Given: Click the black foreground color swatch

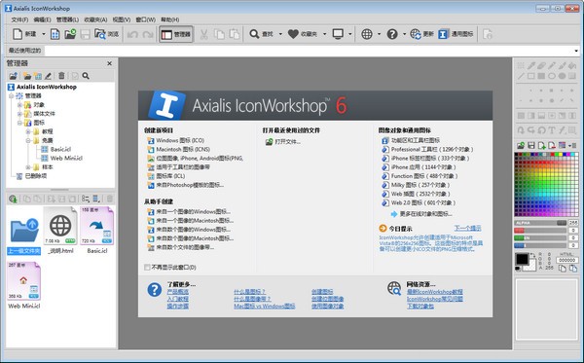Looking at the screenshot, I should pos(522,259).
